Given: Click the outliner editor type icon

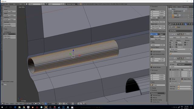Looking at the screenshot, I should tap(170, 7).
